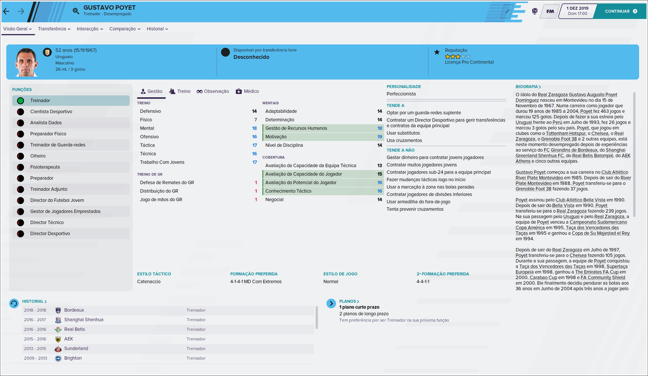Switch to the Médico tab
This screenshot has height=376, width=648.
point(247,91)
